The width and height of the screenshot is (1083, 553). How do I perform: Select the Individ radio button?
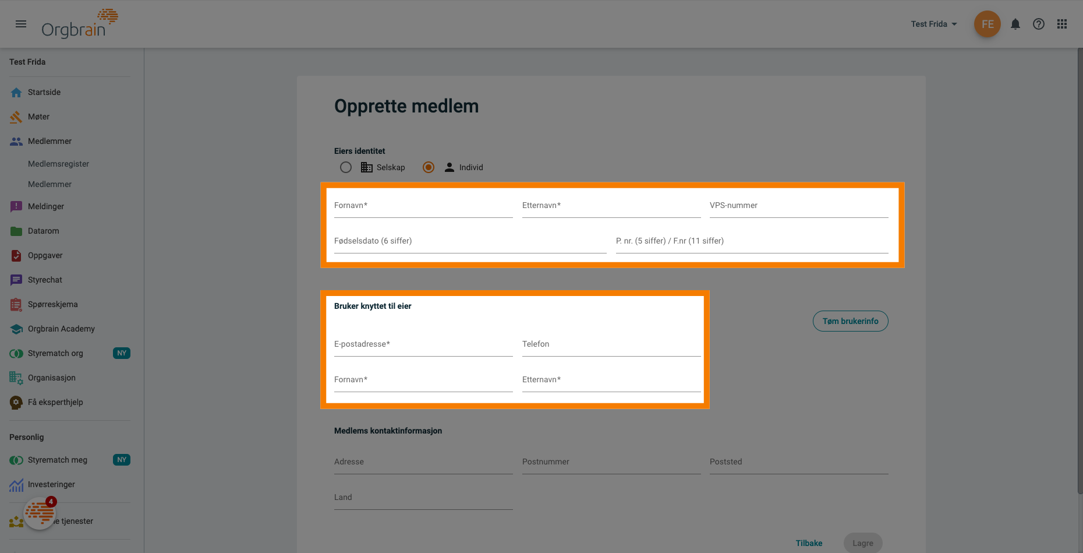pos(429,167)
